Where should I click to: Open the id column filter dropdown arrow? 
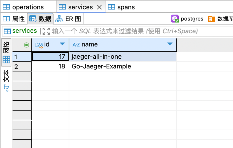click(x=62, y=44)
